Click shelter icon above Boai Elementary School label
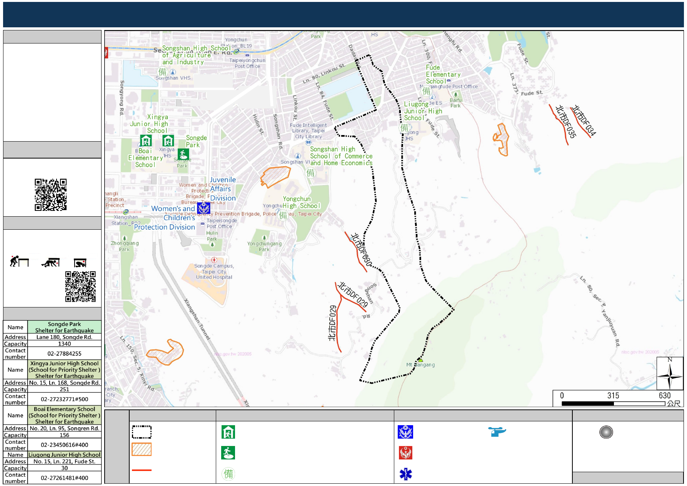 point(146,140)
